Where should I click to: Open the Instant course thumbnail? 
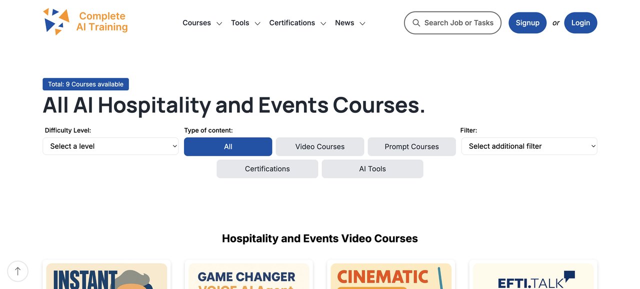click(x=106, y=277)
